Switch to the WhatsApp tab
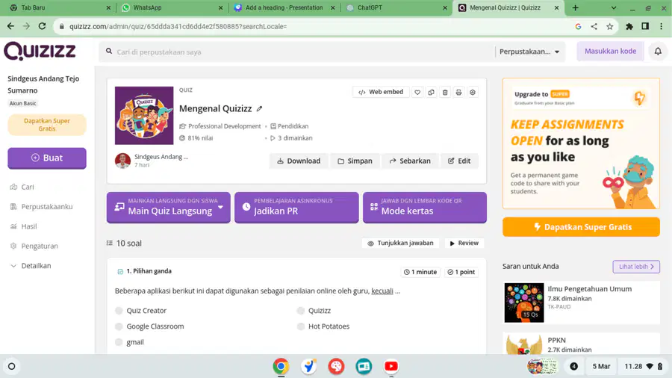672x378 pixels. (172, 7)
